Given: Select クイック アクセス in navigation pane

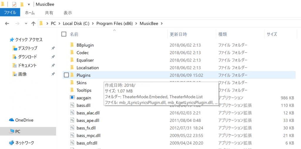Looking at the screenshot, I should click(29, 40).
